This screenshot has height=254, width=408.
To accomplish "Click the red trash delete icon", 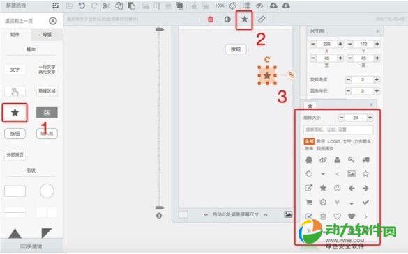I will click(x=210, y=19).
